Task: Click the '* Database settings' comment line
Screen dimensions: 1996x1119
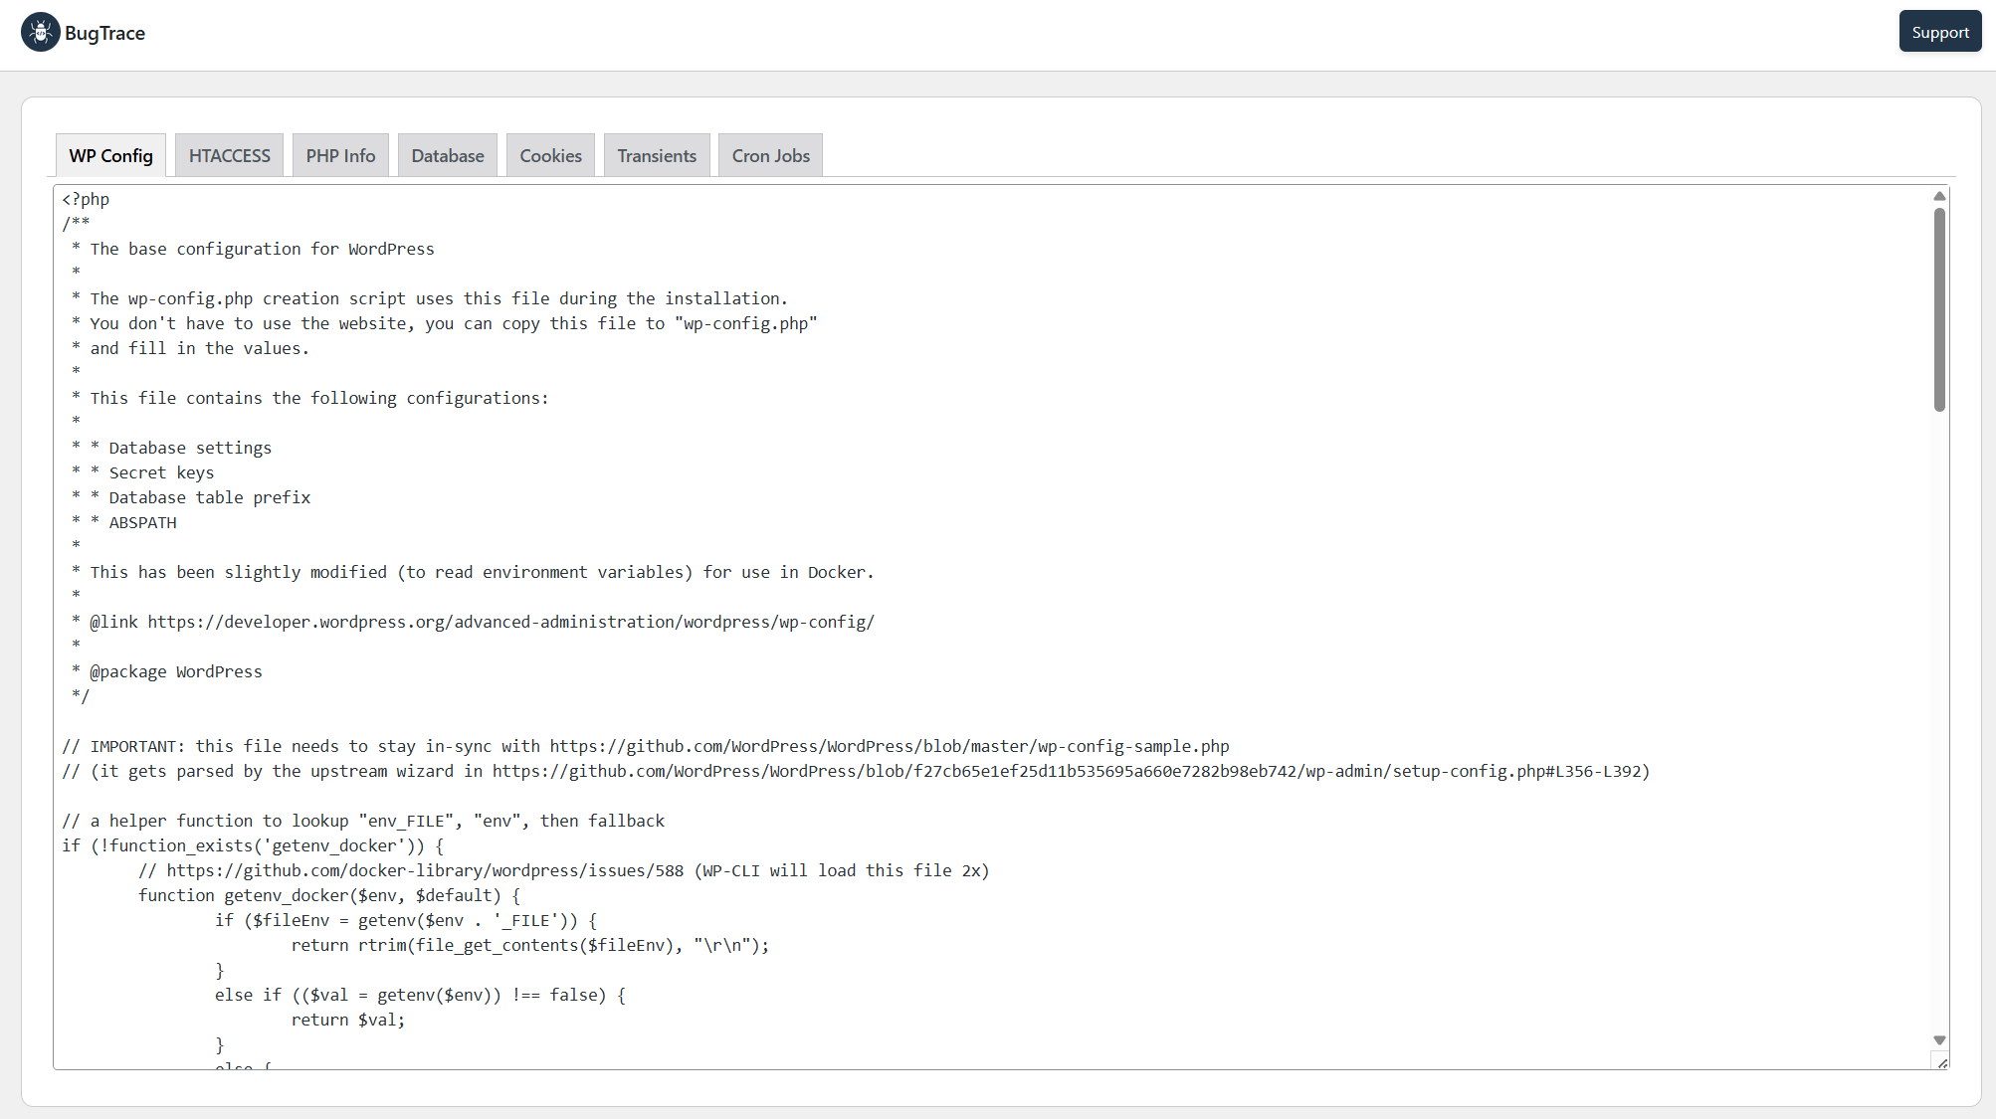Action: (171, 448)
